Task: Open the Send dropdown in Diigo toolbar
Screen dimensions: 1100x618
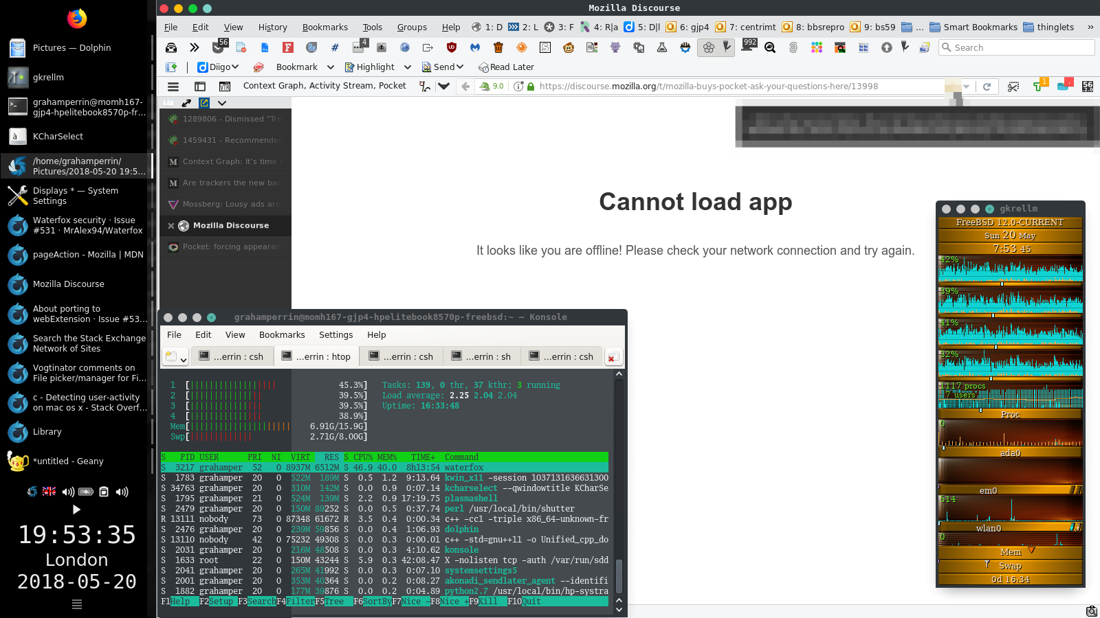Action: [443, 67]
